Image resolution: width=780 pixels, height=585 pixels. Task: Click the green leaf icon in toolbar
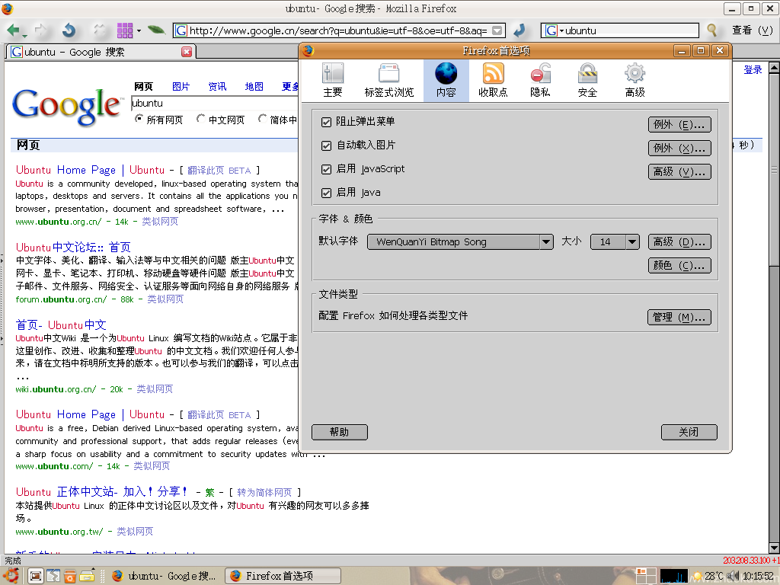coord(156,30)
